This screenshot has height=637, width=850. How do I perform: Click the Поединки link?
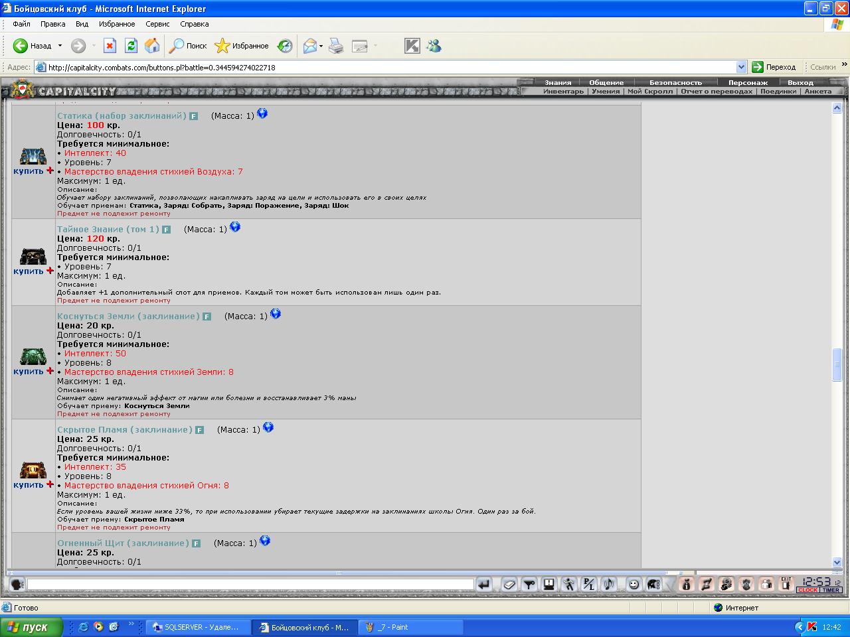coord(778,92)
